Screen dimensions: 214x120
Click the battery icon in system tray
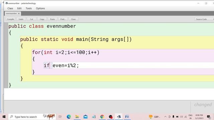pos(178,117)
